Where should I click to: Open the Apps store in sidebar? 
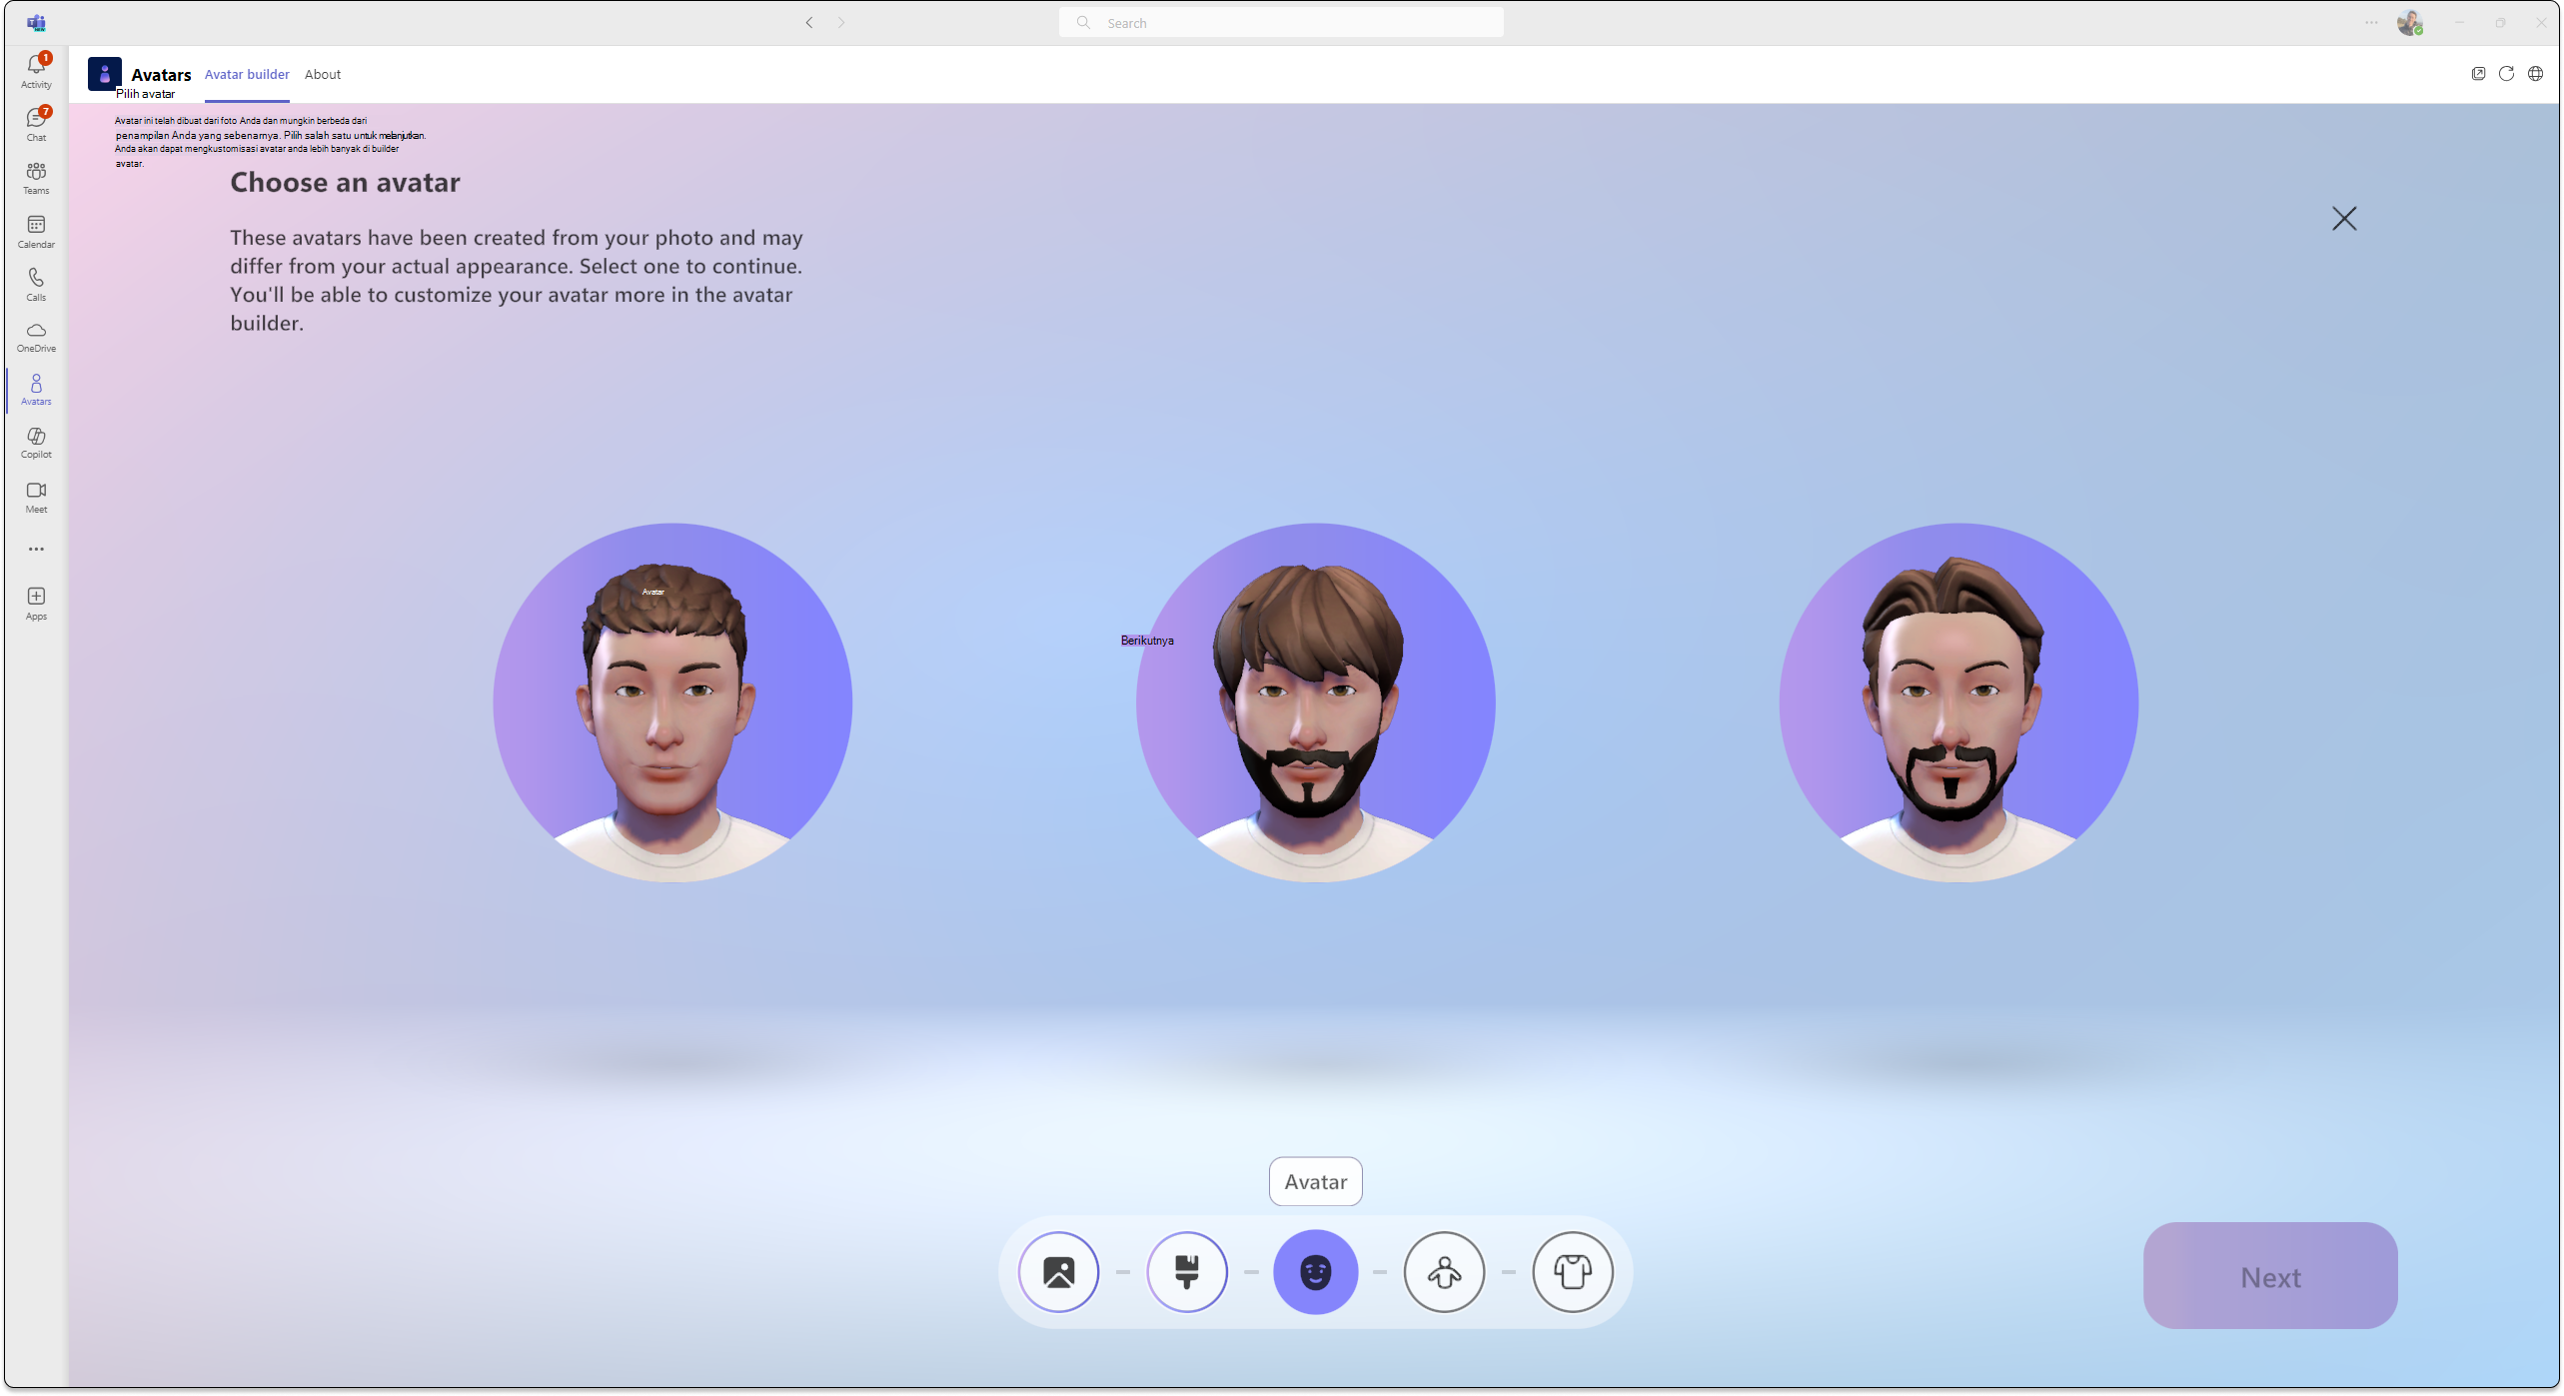click(36, 604)
